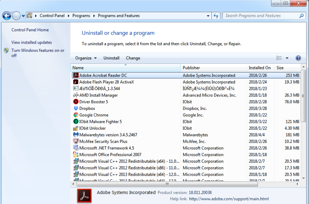Click the Visual C++ 2013 (x64) 2018/1/18 row icon
Image resolution: width=309 pixels, height=204 pixels.
(x=76, y=174)
